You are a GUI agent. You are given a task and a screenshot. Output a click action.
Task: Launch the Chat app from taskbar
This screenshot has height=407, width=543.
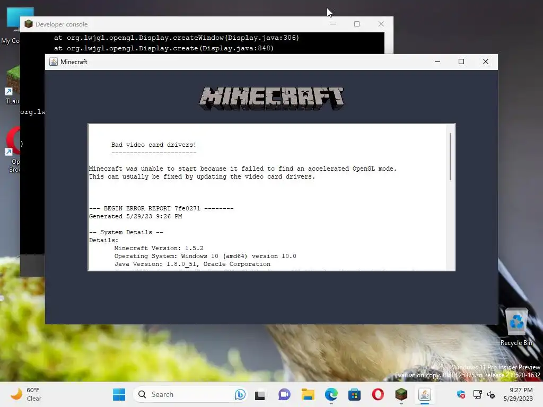click(284, 394)
